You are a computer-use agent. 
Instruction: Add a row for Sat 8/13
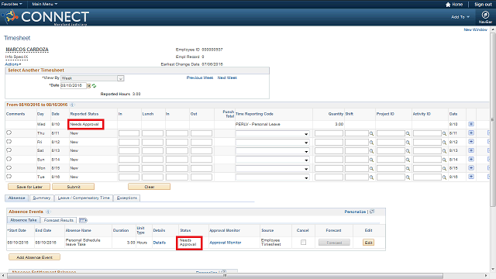tap(471, 150)
